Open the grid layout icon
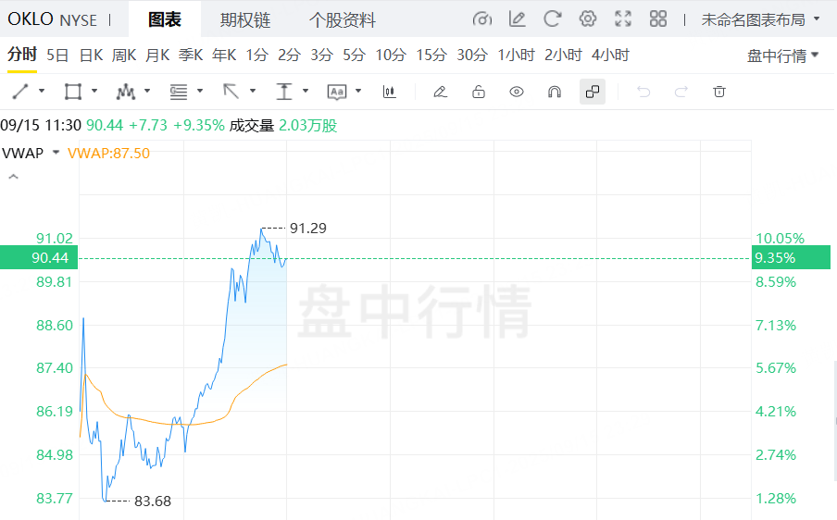The height and width of the screenshot is (520, 837). coord(658,19)
